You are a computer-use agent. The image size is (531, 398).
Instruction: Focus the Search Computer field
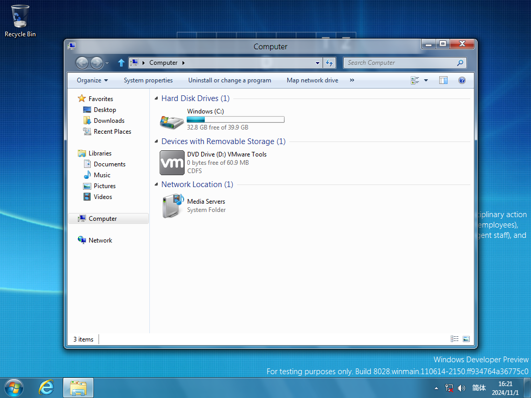(401, 63)
